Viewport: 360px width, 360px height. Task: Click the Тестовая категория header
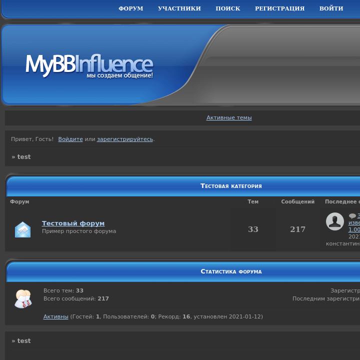[x=231, y=186]
